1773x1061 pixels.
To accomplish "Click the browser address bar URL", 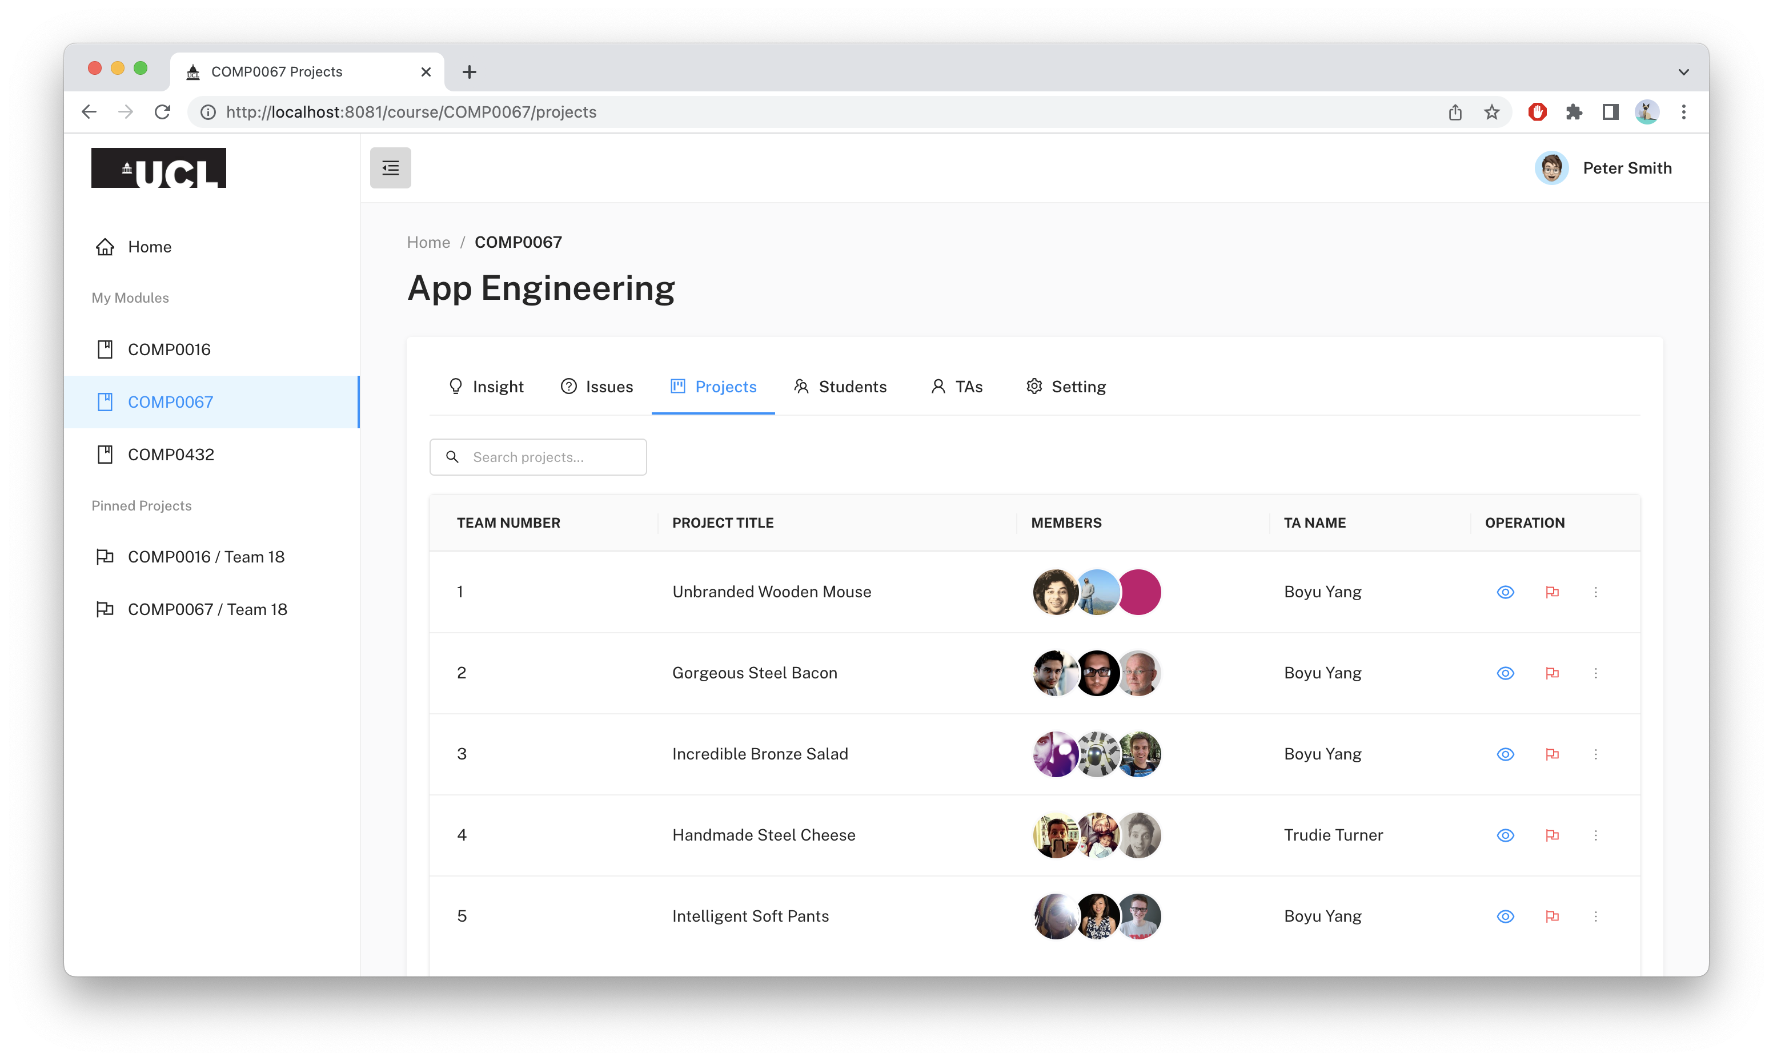I will click(x=411, y=112).
